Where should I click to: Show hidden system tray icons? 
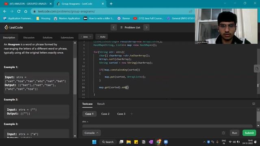pos(204,142)
